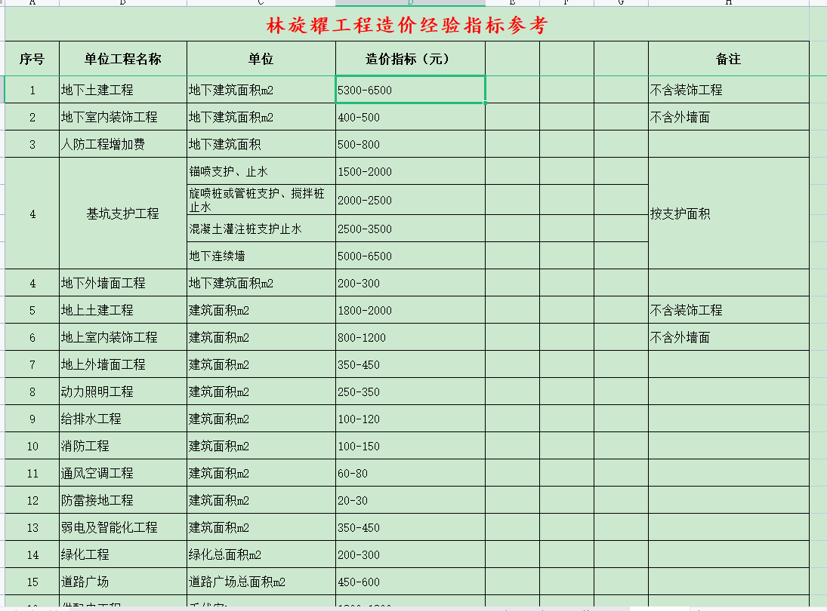
Task: Click the cell 地下土建工程
Action: (123, 90)
